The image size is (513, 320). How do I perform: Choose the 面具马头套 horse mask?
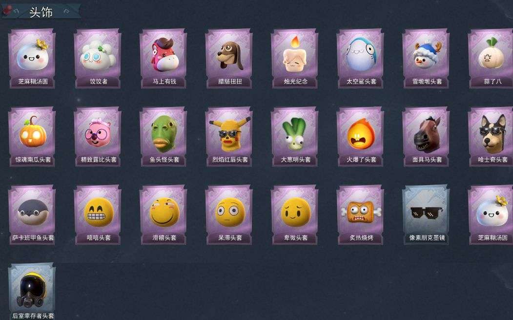point(426,137)
